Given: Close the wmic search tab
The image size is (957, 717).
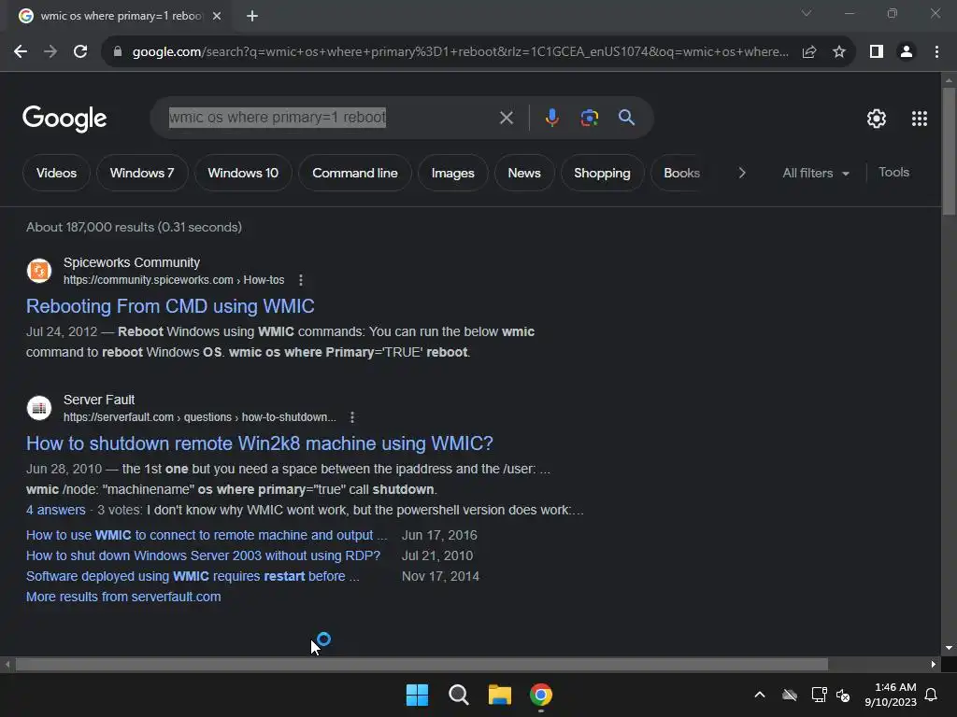Looking at the screenshot, I should (217, 16).
